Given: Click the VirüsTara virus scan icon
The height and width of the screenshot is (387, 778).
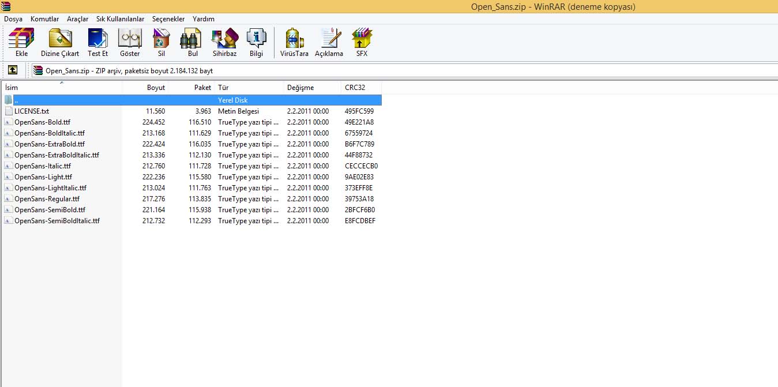Looking at the screenshot, I should (x=294, y=42).
